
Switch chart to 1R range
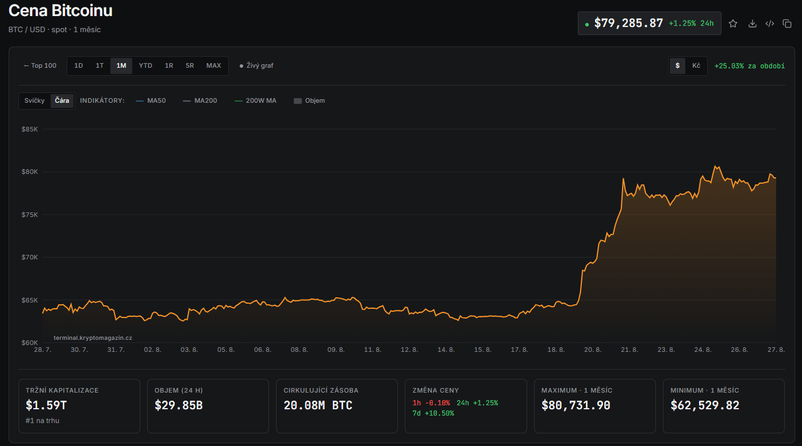tap(169, 65)
